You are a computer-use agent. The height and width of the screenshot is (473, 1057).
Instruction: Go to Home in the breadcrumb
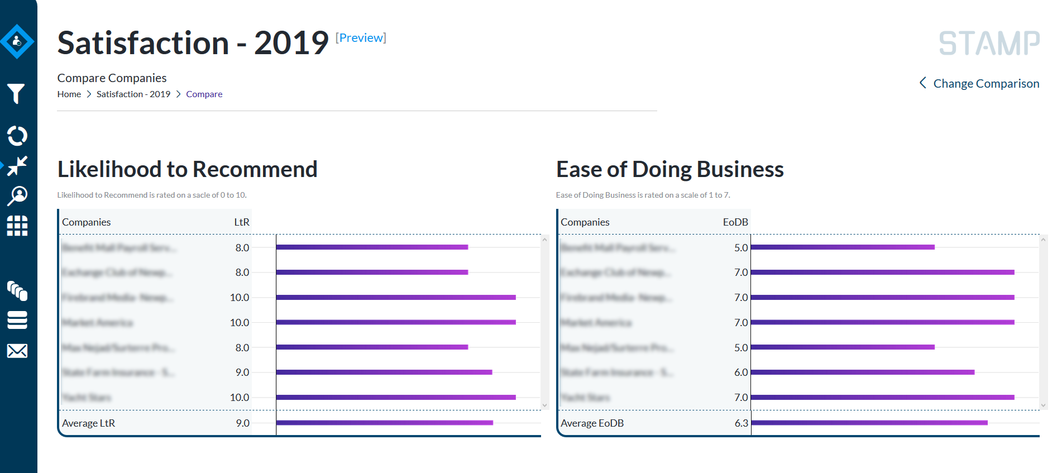tap(69, 94)
